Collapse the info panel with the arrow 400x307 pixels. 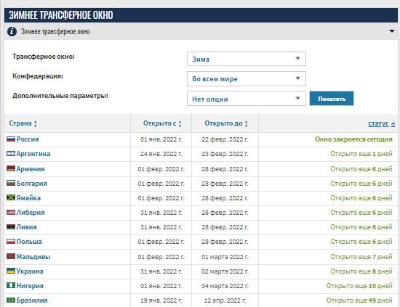coord(392,31)
